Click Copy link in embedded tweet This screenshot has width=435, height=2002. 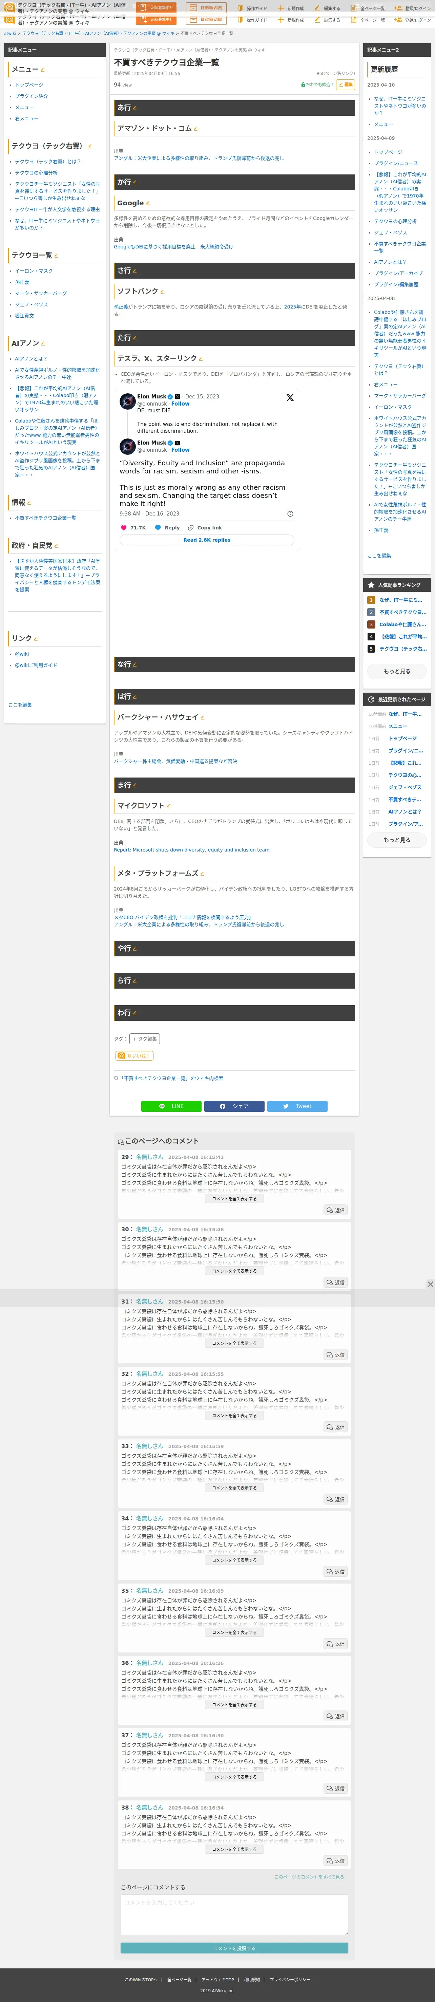click(205, 528)
